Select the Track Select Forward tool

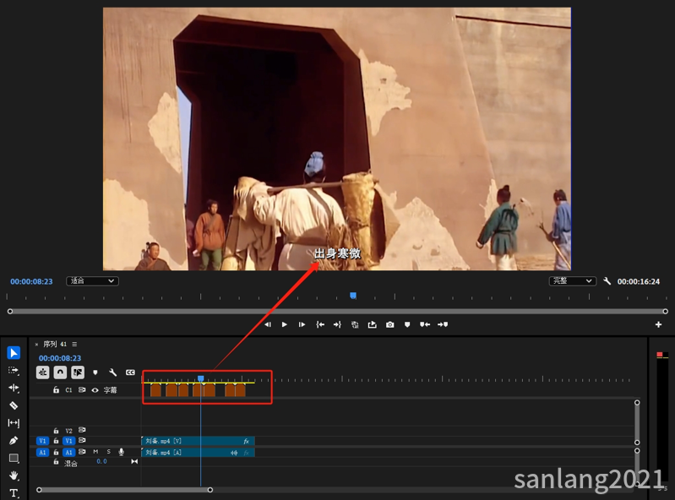click(x=14, y=371)
